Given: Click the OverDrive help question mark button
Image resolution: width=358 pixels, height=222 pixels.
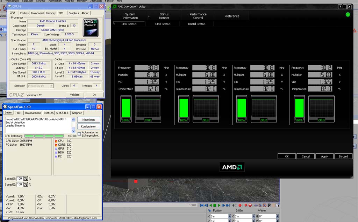Looking at the screenshot, I should 340,7.
